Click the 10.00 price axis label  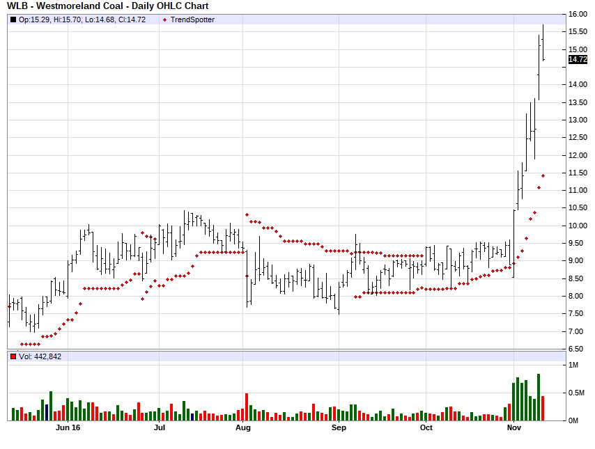point(578,226)
